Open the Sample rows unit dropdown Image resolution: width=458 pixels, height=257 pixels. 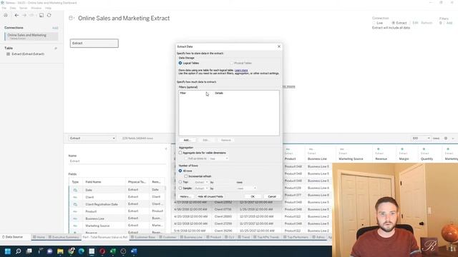[x=246, y=188]
